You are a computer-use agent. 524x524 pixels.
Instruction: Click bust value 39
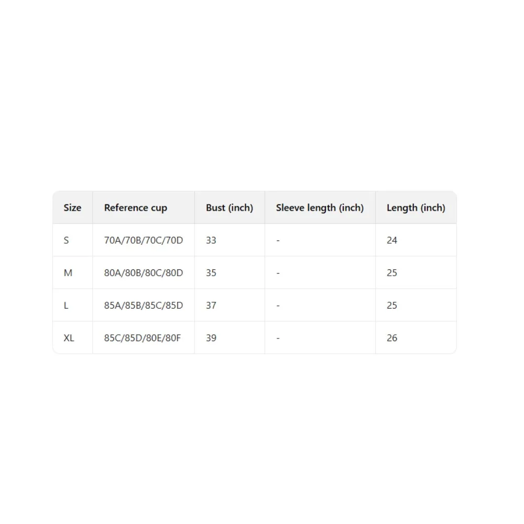point(211,338)
